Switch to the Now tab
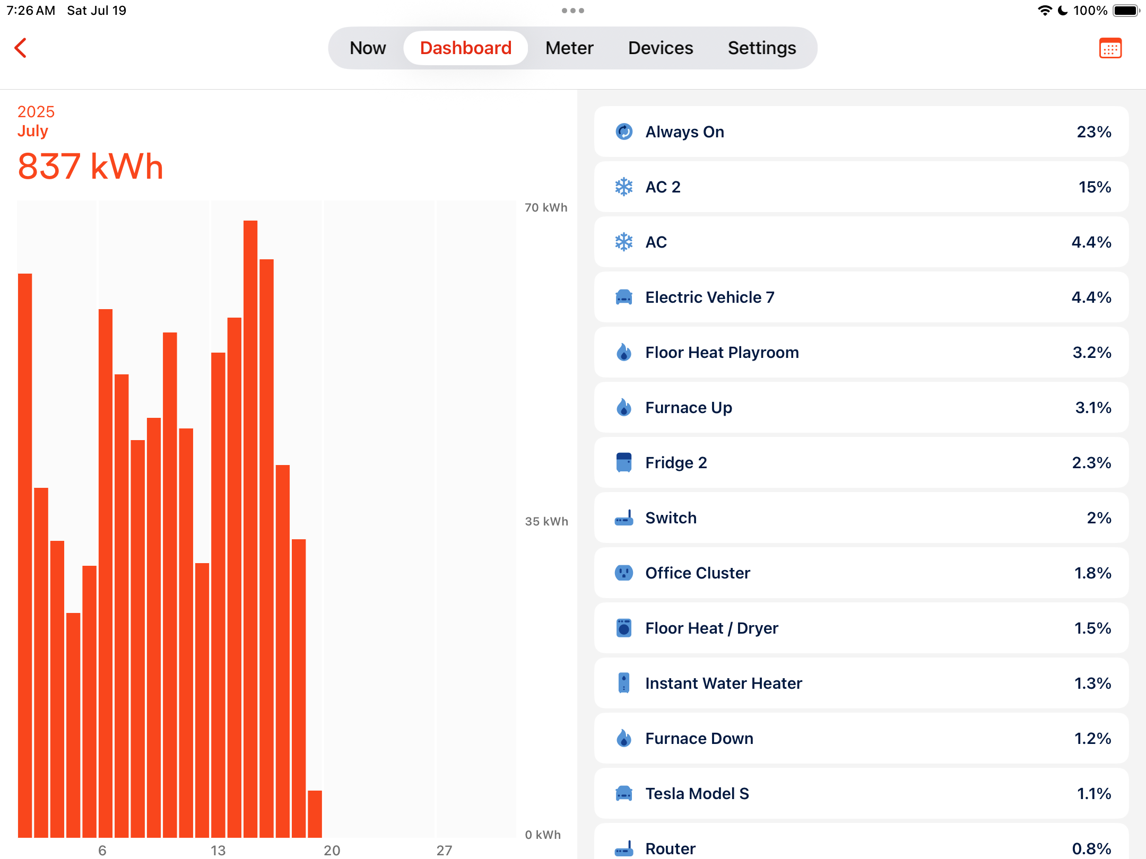Image resolution: width=1146 pixels, height=859 pixels. click(x=368, y=48)
